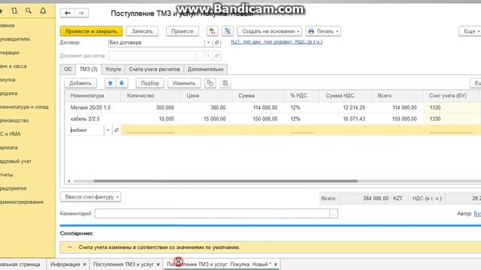Click the horizontal table scrollbar
Screen dimensions: 481x270
[225, 181]
